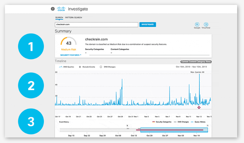Click the Content Categories label in Summary
This screenshot has width=244, height=143.
tap(120, 49)
